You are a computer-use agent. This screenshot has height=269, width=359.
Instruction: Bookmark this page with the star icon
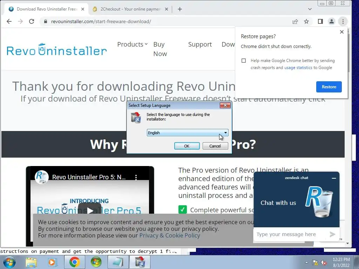coord(306,21)
